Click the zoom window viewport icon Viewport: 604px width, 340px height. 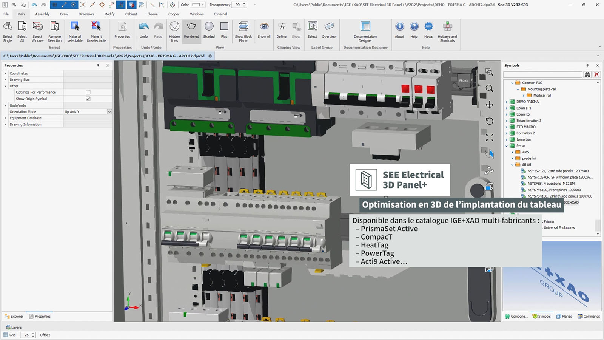point(489,72)
